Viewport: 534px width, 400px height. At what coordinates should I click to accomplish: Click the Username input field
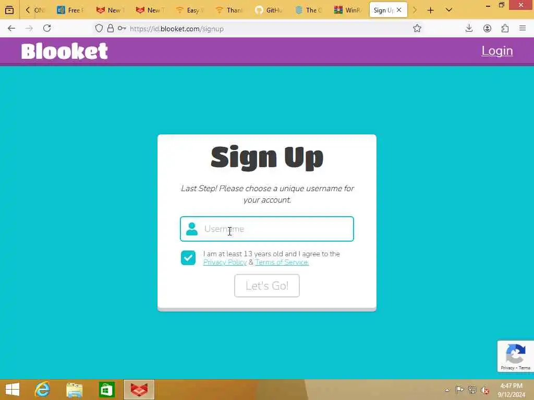[x=266, y=229]
